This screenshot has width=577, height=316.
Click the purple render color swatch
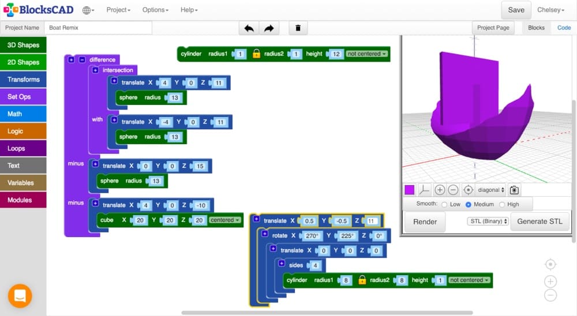pos(409,190)
